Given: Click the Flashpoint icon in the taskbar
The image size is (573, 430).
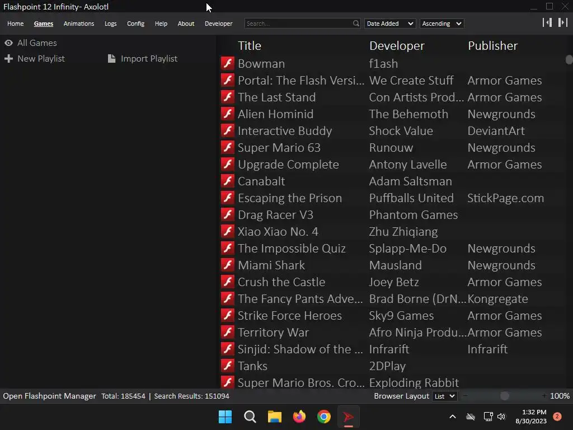Looking at the screenshot, I should pyautogui.click(x=348, y=417).
